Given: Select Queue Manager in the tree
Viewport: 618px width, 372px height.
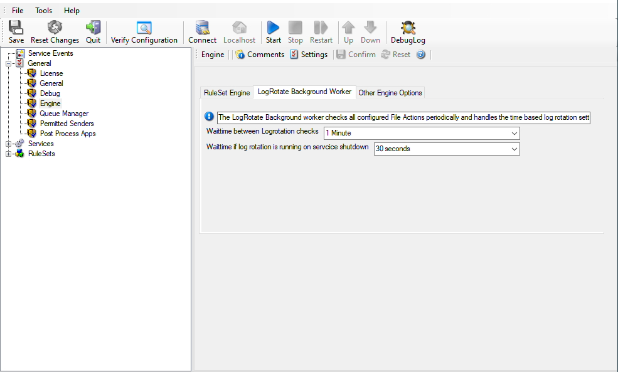Looking at the screenshot, I should point(63,114).
